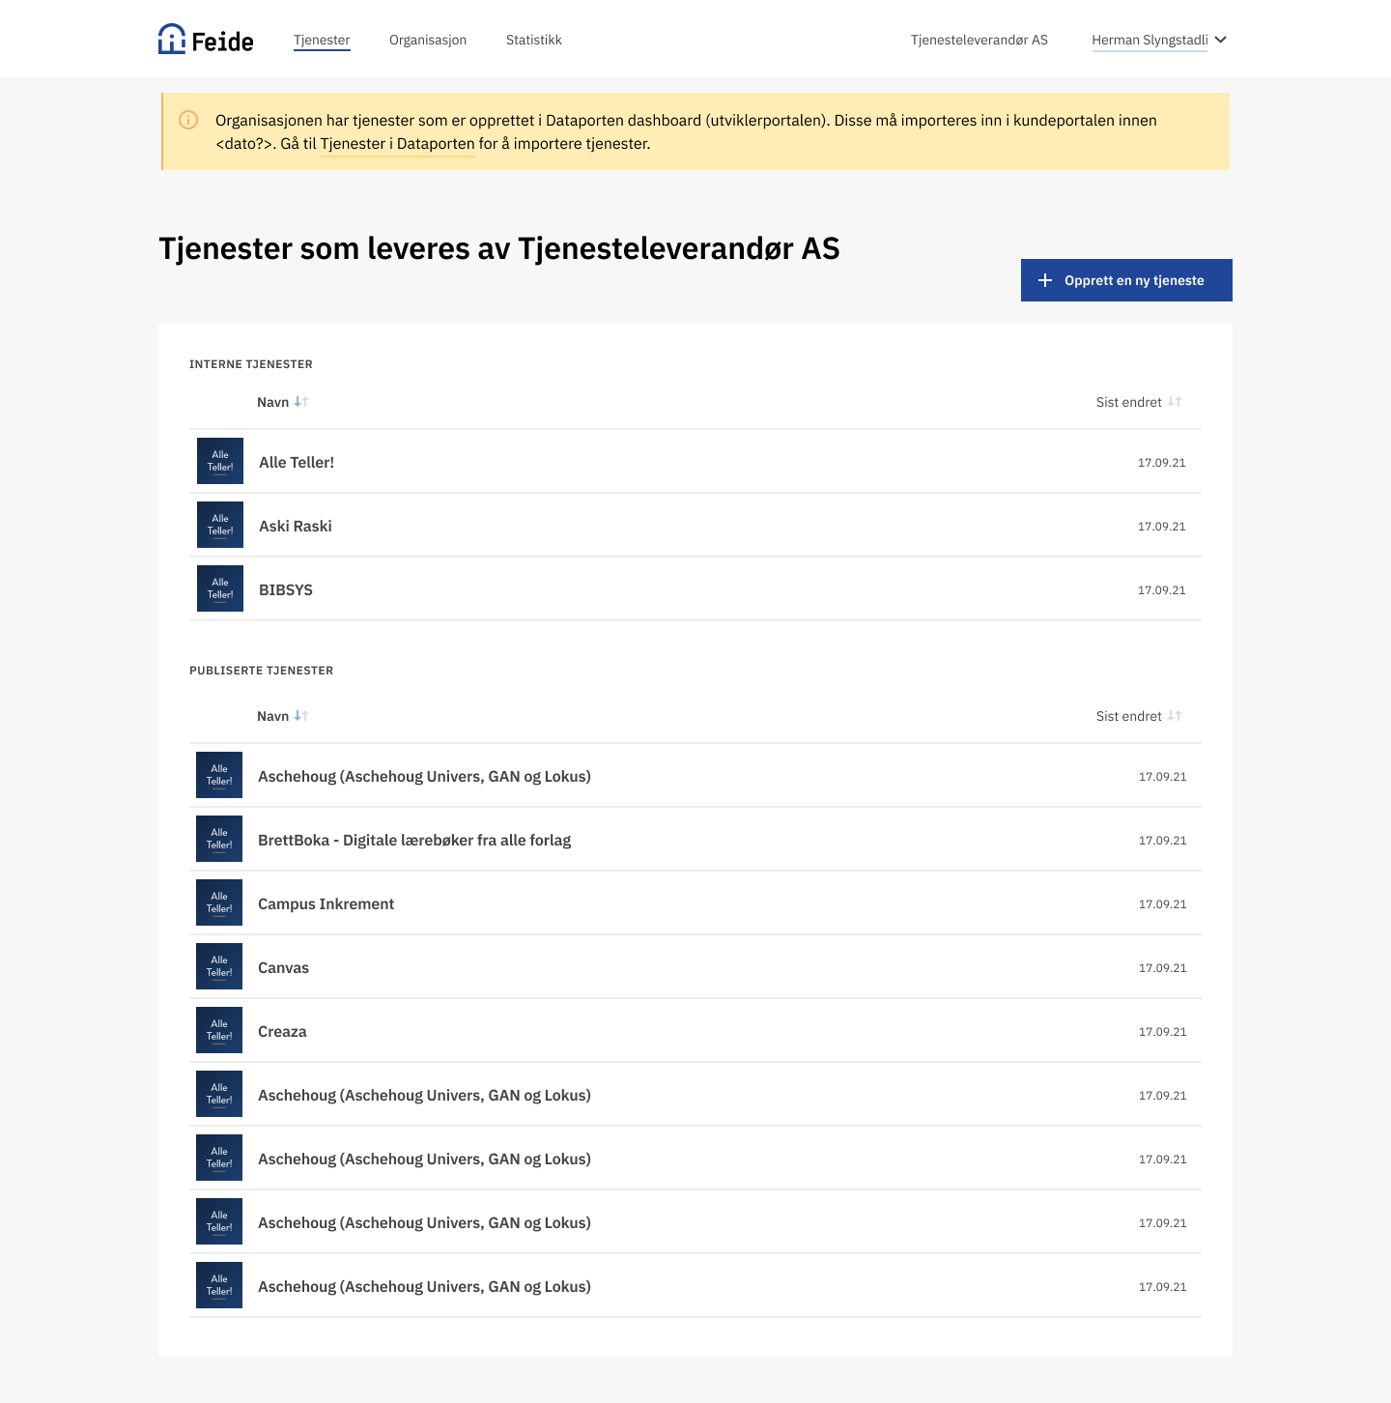The width and height of the screenshot is (1391, 1403).
Task: Click the date in the Creaza row
Action: (x=1162, y=1032)
